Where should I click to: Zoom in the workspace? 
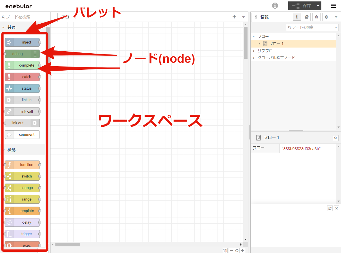(242, 250)
